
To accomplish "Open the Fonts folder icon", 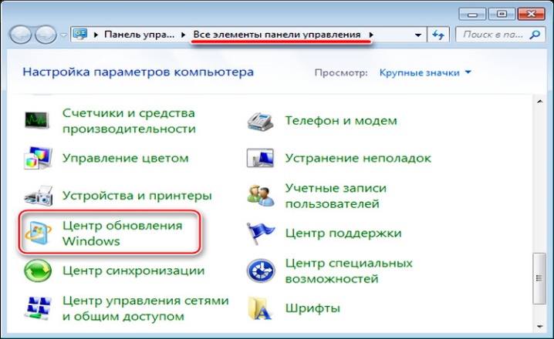I will pyautogui.click(x=260, y=308).
